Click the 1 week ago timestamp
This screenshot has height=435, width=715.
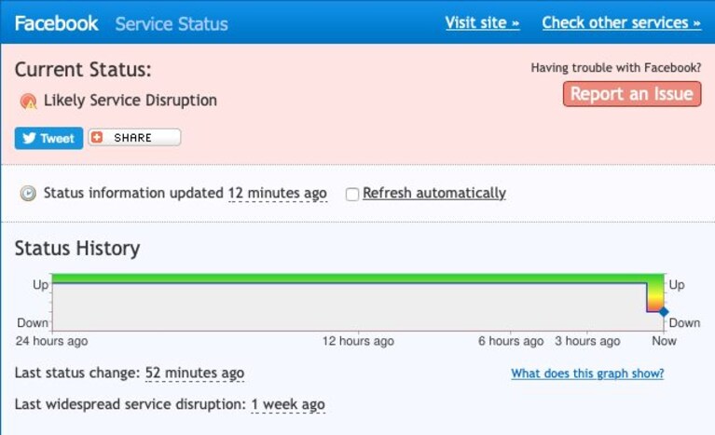288,404
